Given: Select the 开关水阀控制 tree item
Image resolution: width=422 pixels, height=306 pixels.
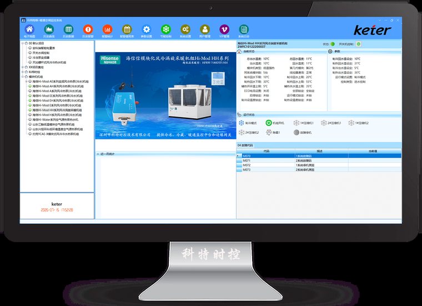Looking at the screenshot, I should coord(39,53).
